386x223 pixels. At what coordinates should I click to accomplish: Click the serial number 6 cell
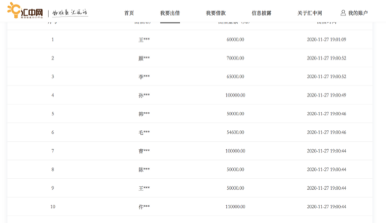(52, 132)
